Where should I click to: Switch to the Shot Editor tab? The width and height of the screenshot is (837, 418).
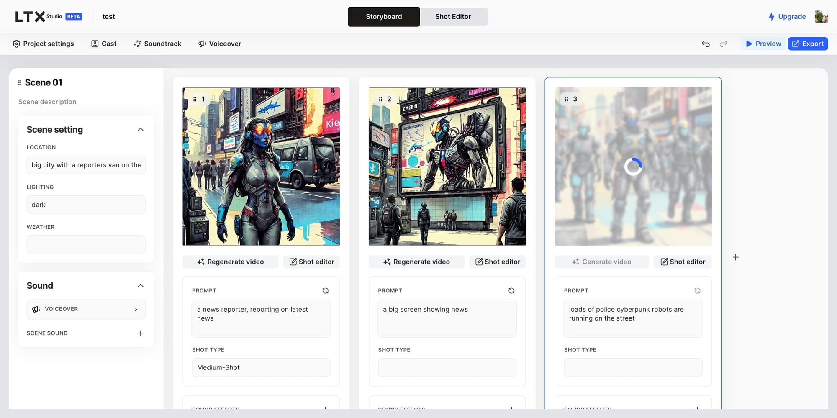click(x=453, y=17)
